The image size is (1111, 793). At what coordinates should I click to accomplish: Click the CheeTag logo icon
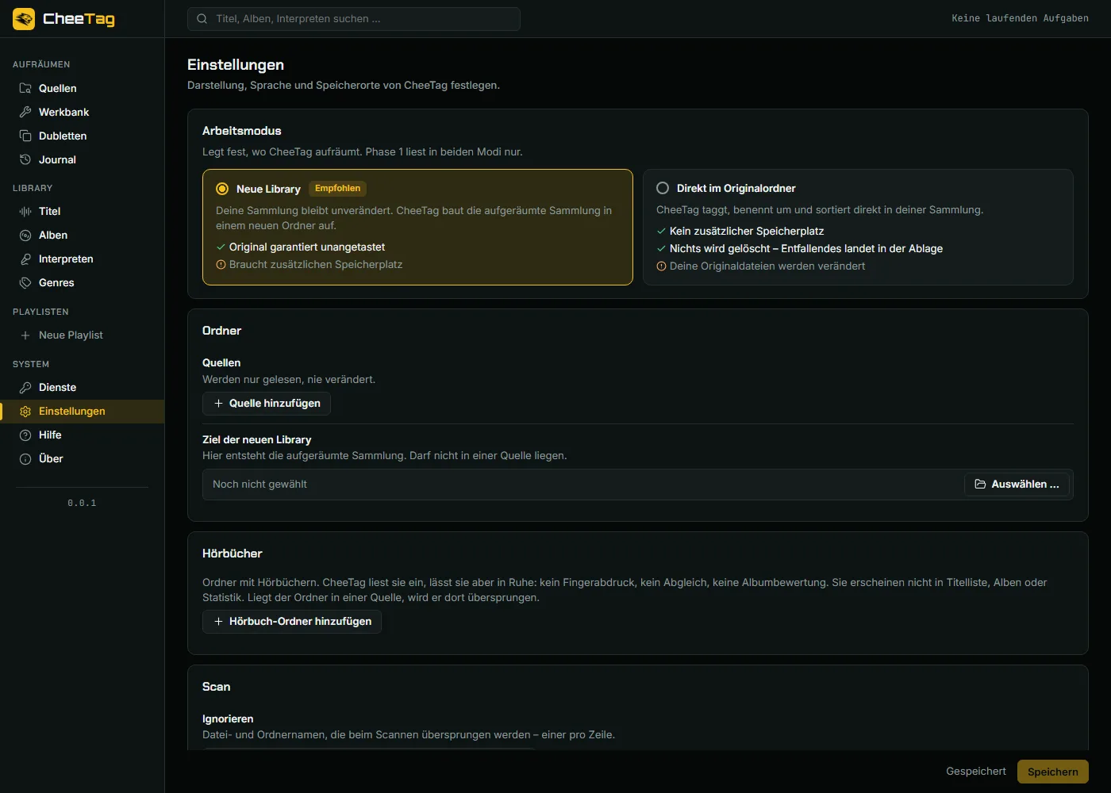coord(24,19)
